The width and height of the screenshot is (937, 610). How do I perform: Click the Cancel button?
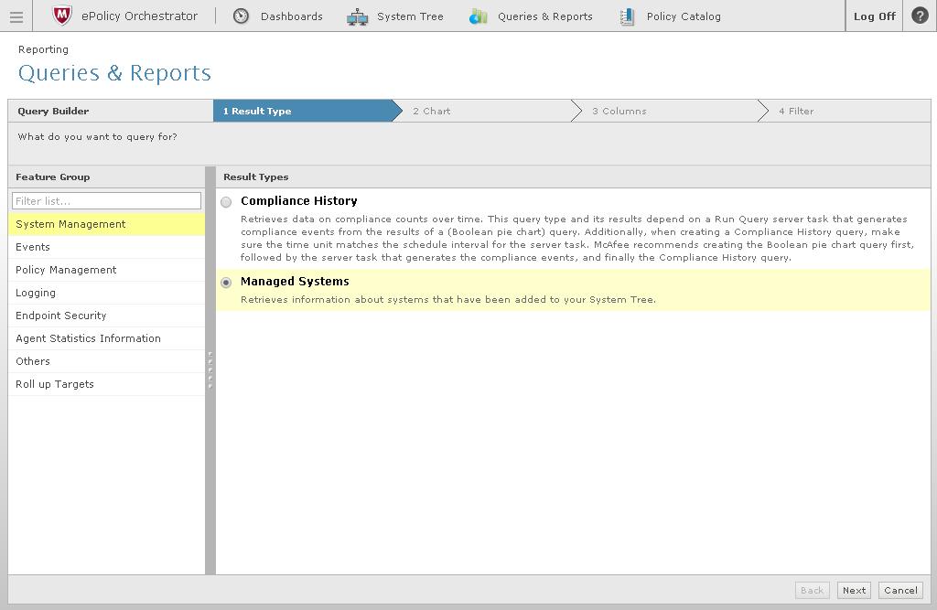[x=900, y=590]
